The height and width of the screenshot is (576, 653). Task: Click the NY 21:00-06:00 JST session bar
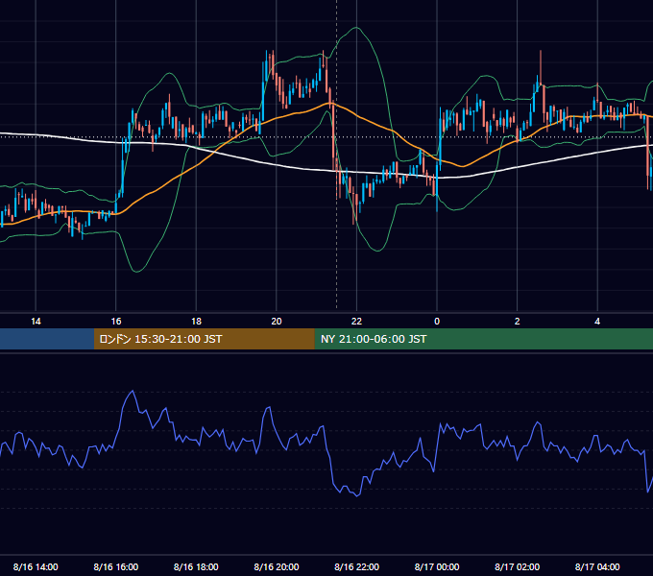483,339
